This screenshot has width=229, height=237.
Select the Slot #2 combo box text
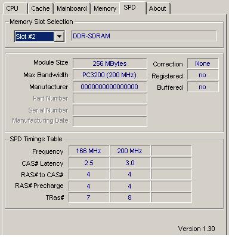point(35,37)
